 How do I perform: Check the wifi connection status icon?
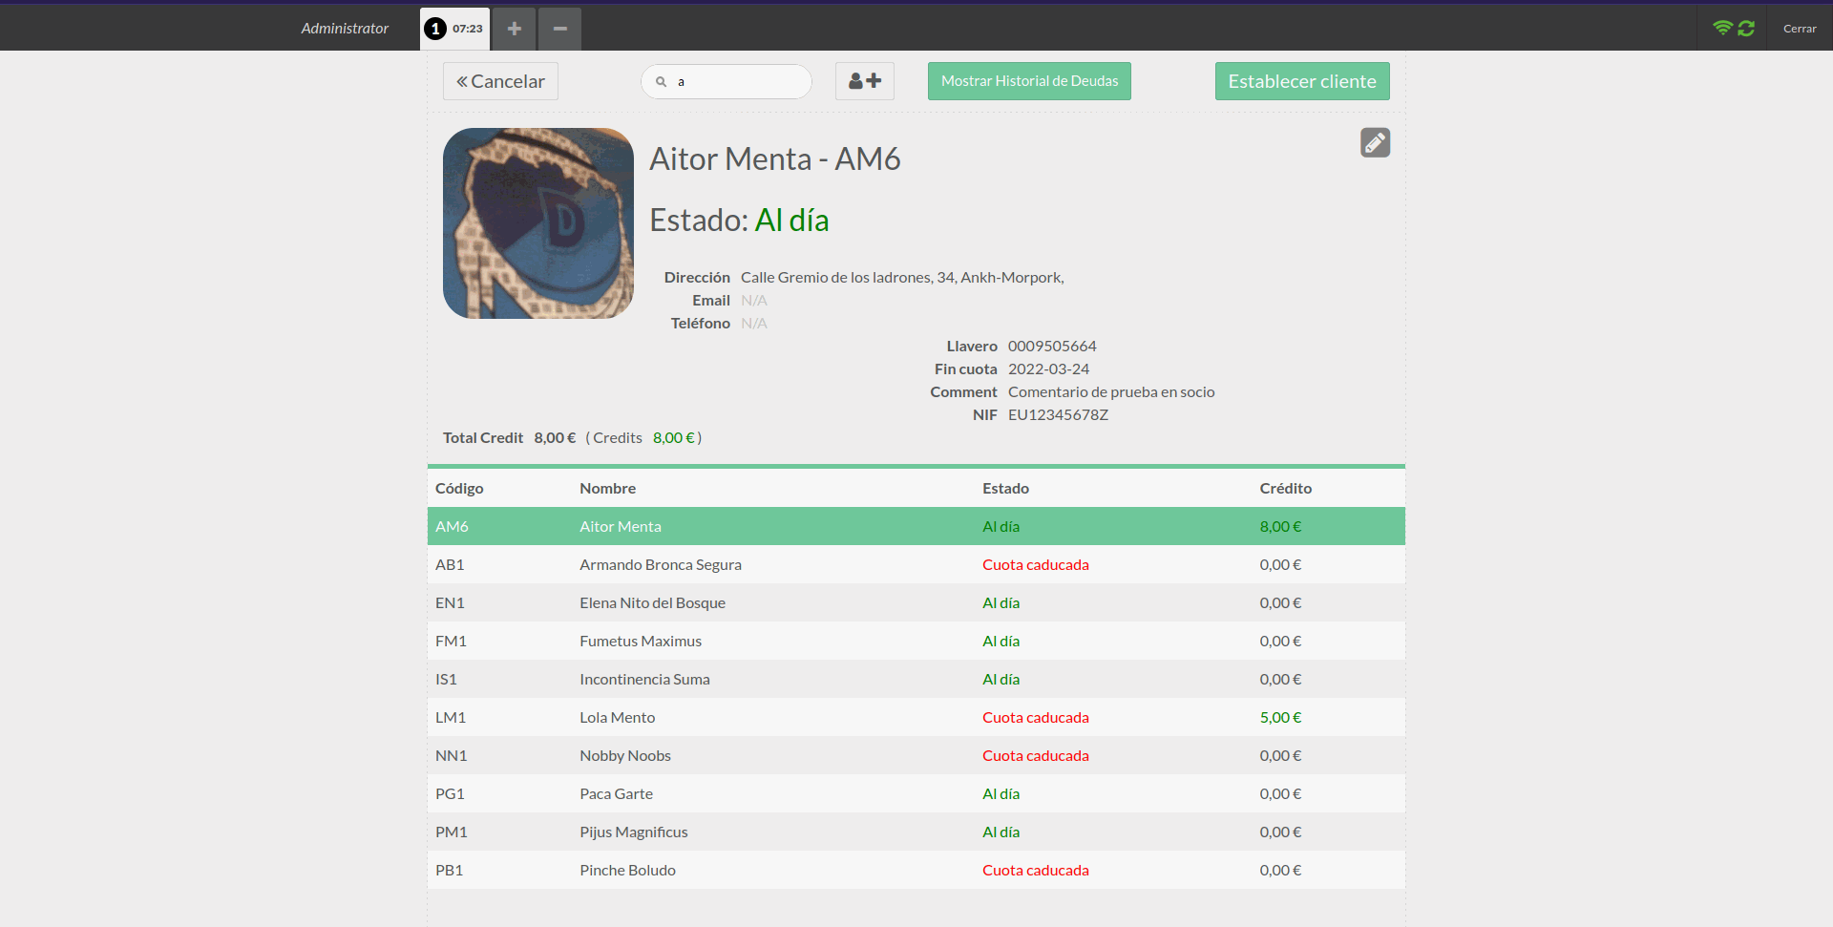(1722, 28)
